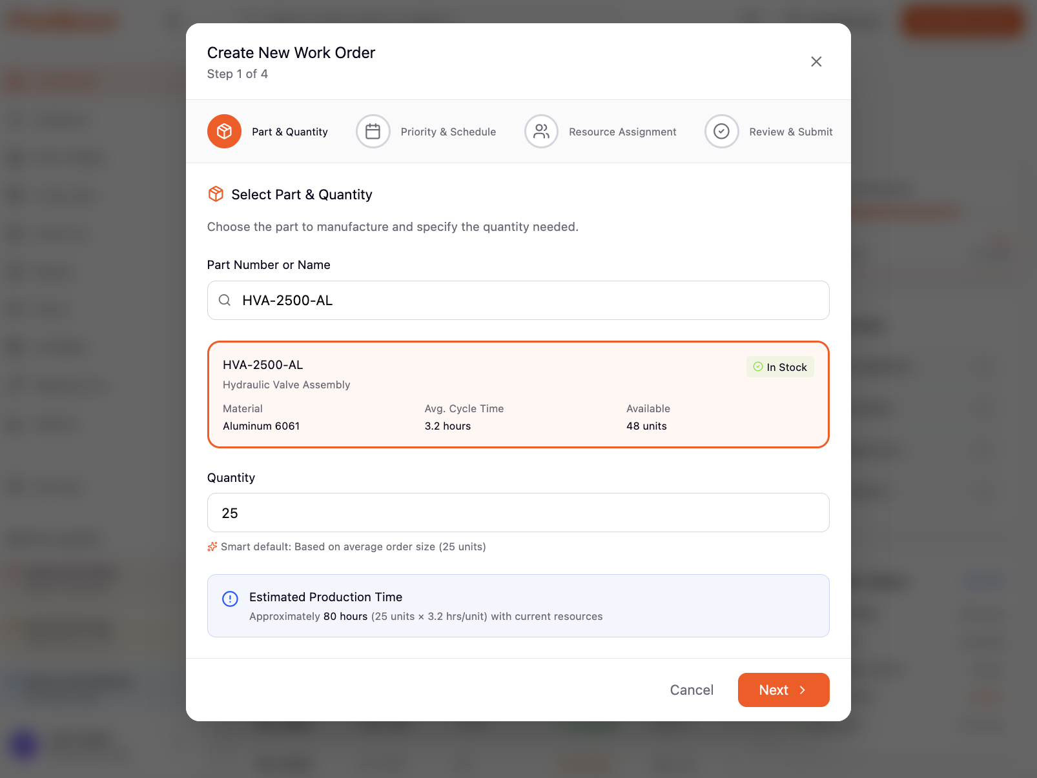
Task: Click the green check inside the In Stock badge
Action: tap(758, 366)
